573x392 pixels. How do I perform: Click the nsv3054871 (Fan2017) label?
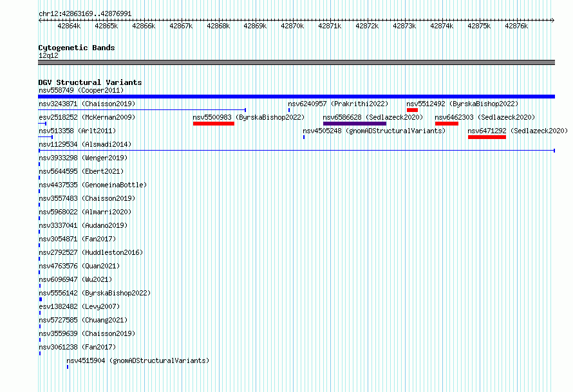(x=77, y=239)
